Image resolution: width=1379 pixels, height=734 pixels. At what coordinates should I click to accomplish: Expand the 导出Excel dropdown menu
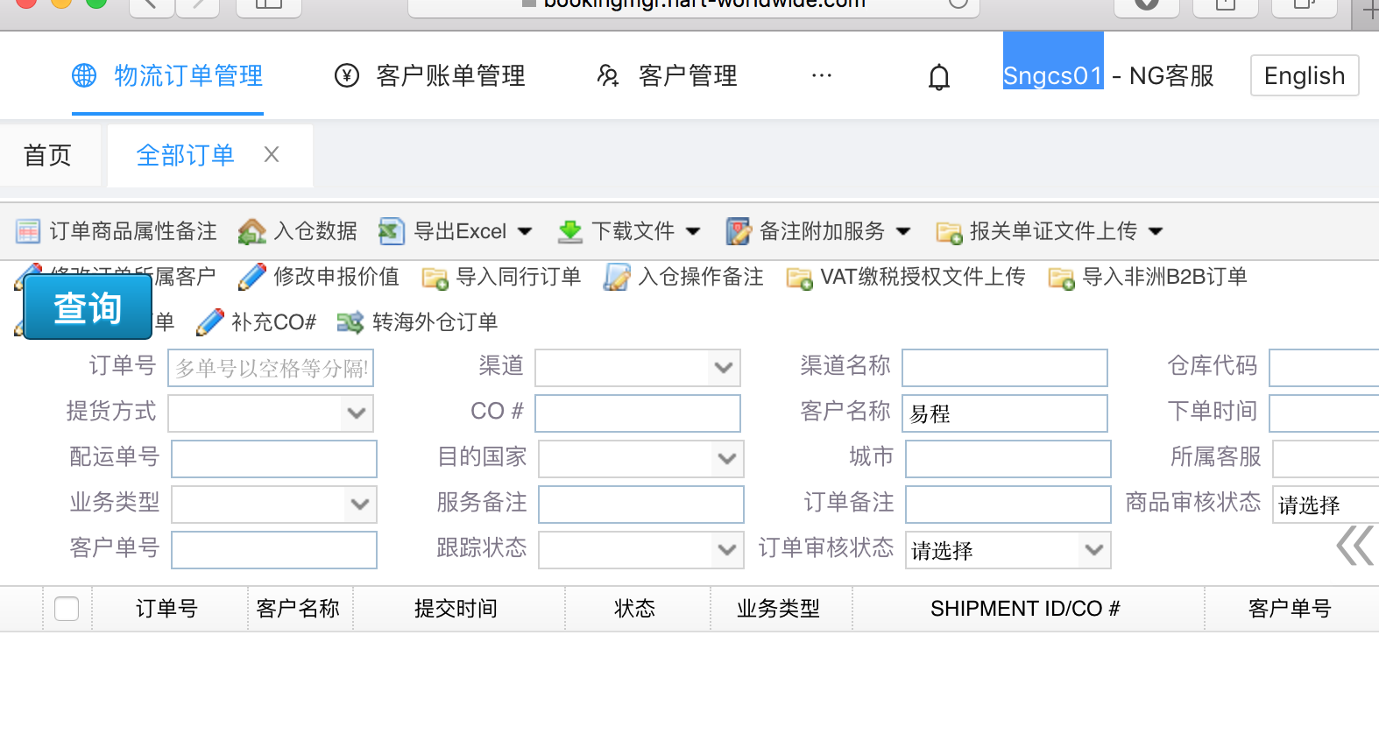click(x=525, y=231)
